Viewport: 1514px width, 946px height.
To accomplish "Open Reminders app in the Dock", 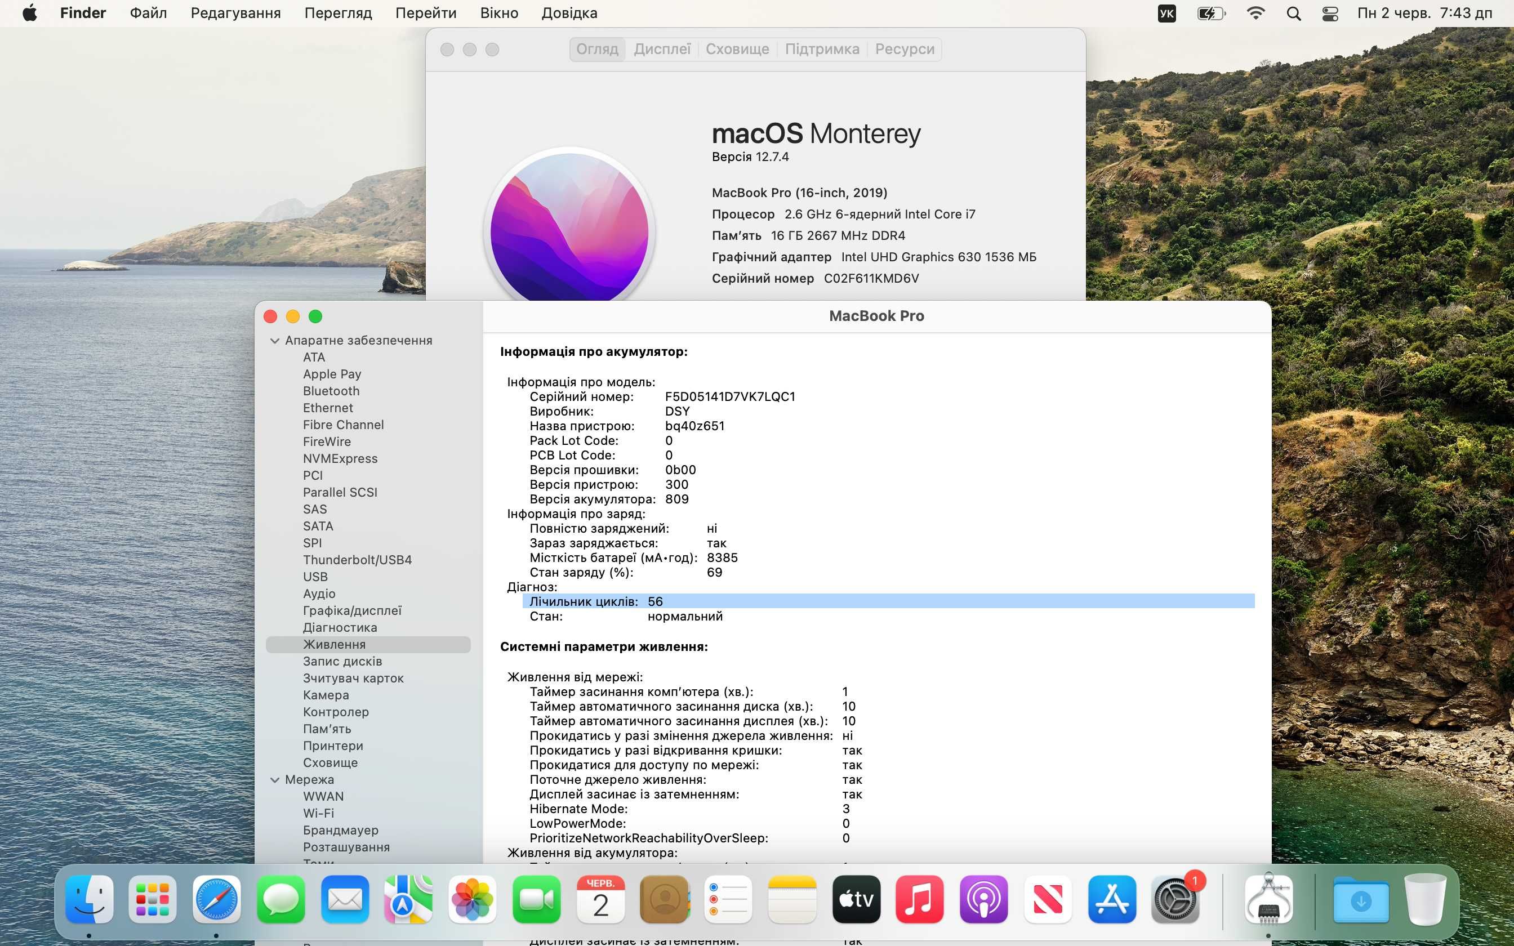I will click(728, 900).
